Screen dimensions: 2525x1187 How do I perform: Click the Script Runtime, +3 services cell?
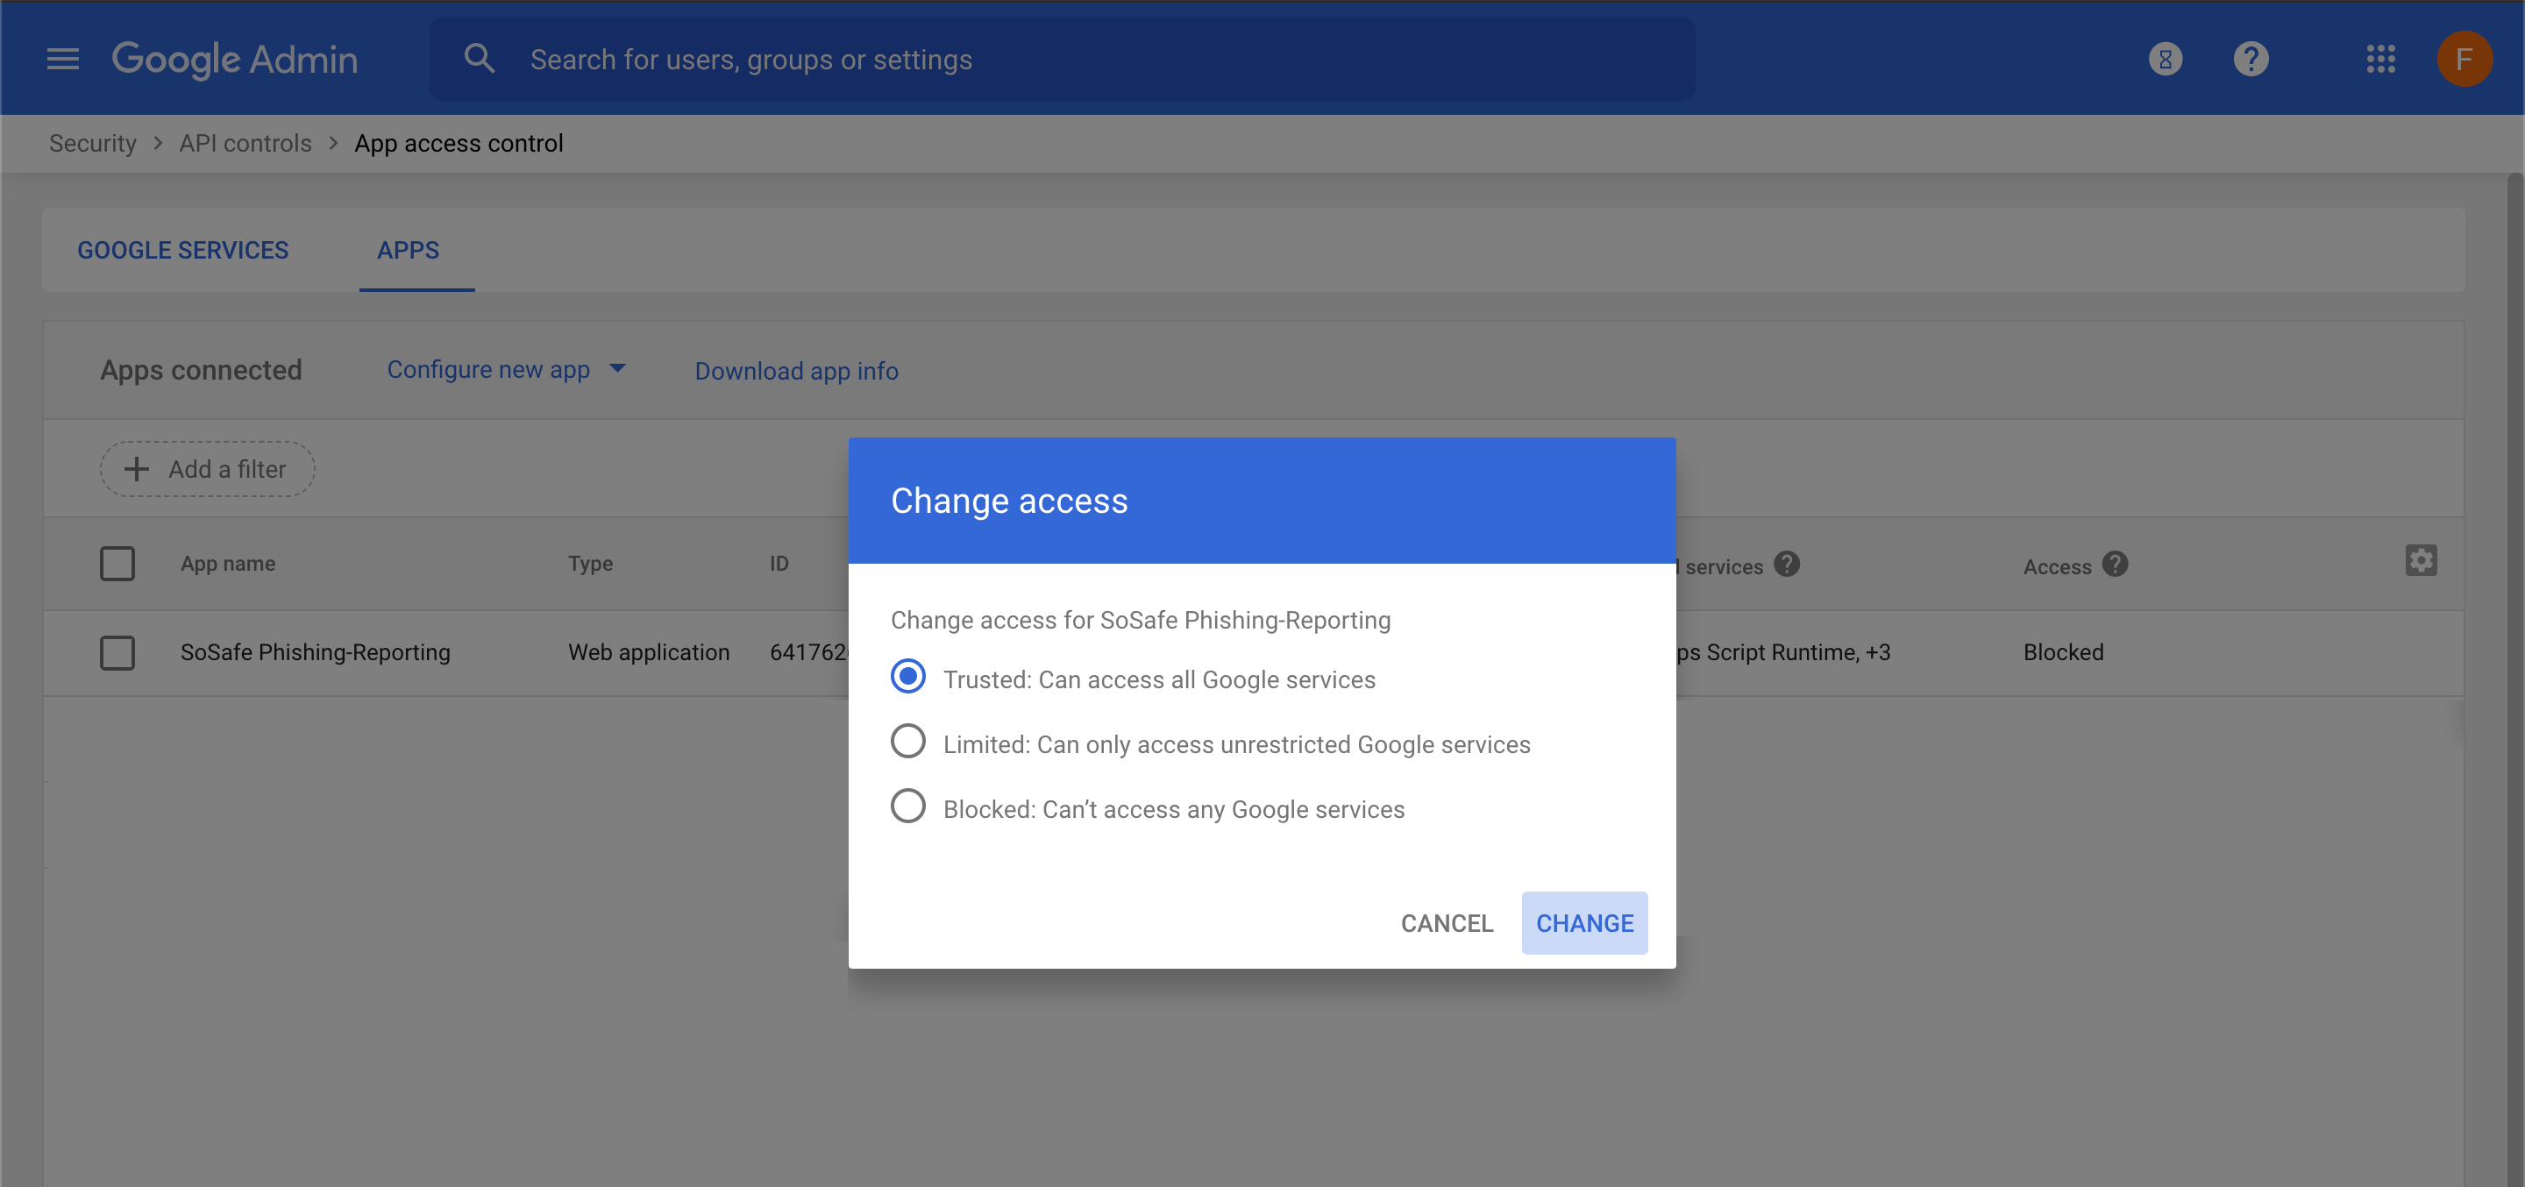(x=1782, y=653)
